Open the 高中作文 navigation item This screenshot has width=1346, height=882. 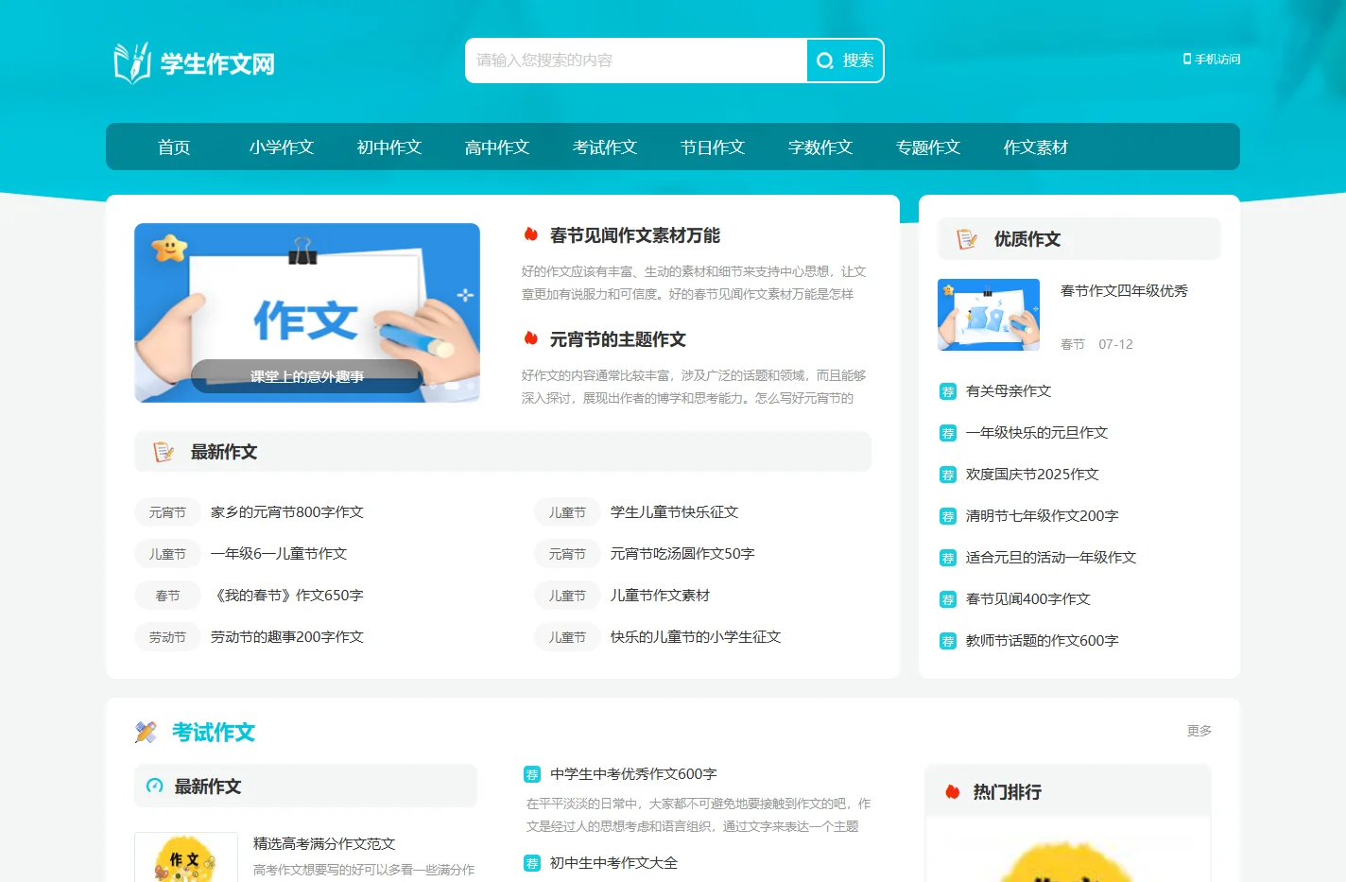497,147
